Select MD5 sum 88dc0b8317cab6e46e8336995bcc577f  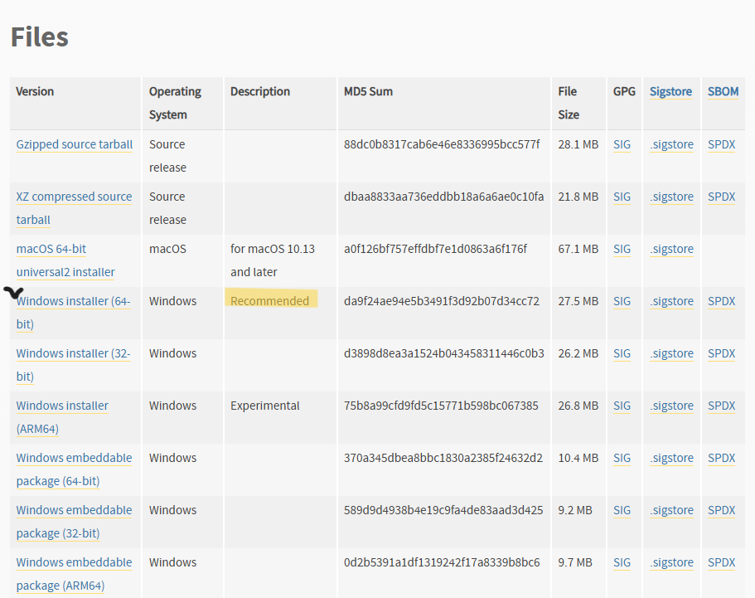[442, 144]
